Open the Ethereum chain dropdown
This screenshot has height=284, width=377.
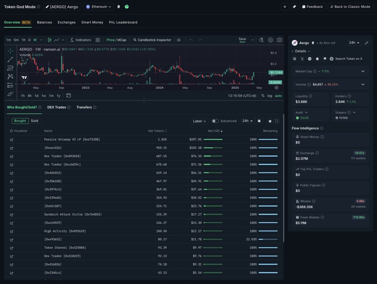click(99, 7)
